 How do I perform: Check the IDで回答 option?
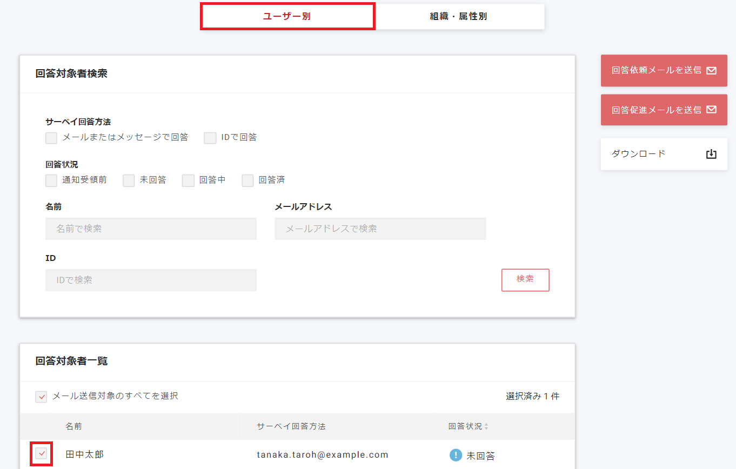pyautogui.click(x=210, y=138)
